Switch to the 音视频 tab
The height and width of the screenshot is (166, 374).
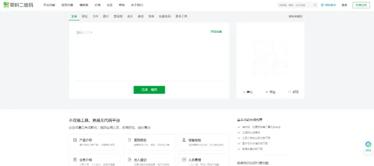click(x=118, y=16)
